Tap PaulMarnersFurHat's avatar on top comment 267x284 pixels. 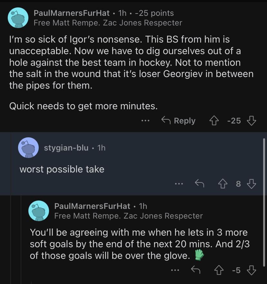click(x=18, y=18)
